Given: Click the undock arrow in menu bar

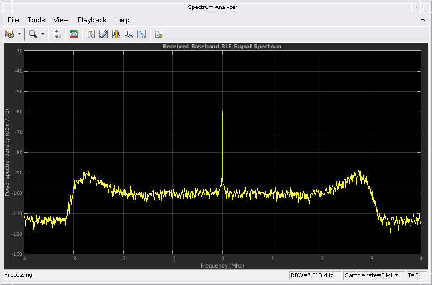Looking at the screenshot, I should pyautogui.click(x=423, y=20).
